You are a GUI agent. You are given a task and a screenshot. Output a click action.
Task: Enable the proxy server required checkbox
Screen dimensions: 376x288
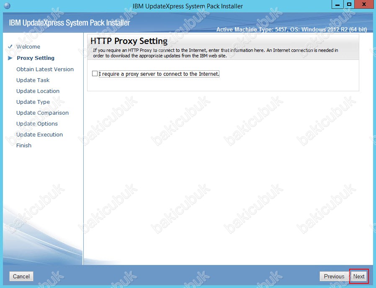(95, 74)
